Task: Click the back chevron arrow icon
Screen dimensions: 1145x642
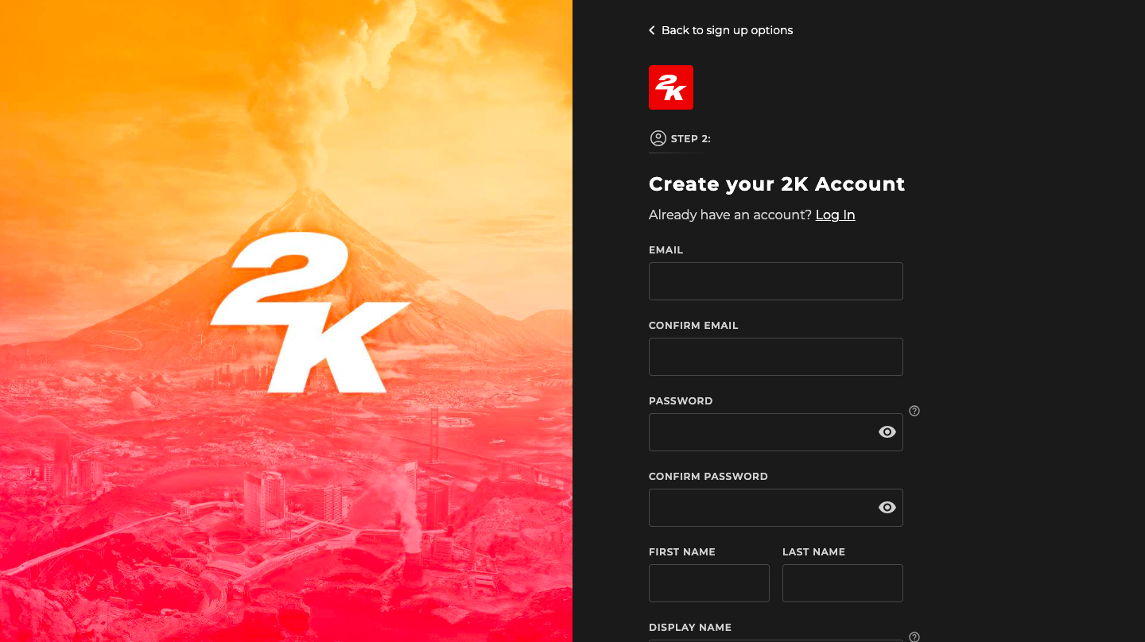Action: (x=652, y=30)
